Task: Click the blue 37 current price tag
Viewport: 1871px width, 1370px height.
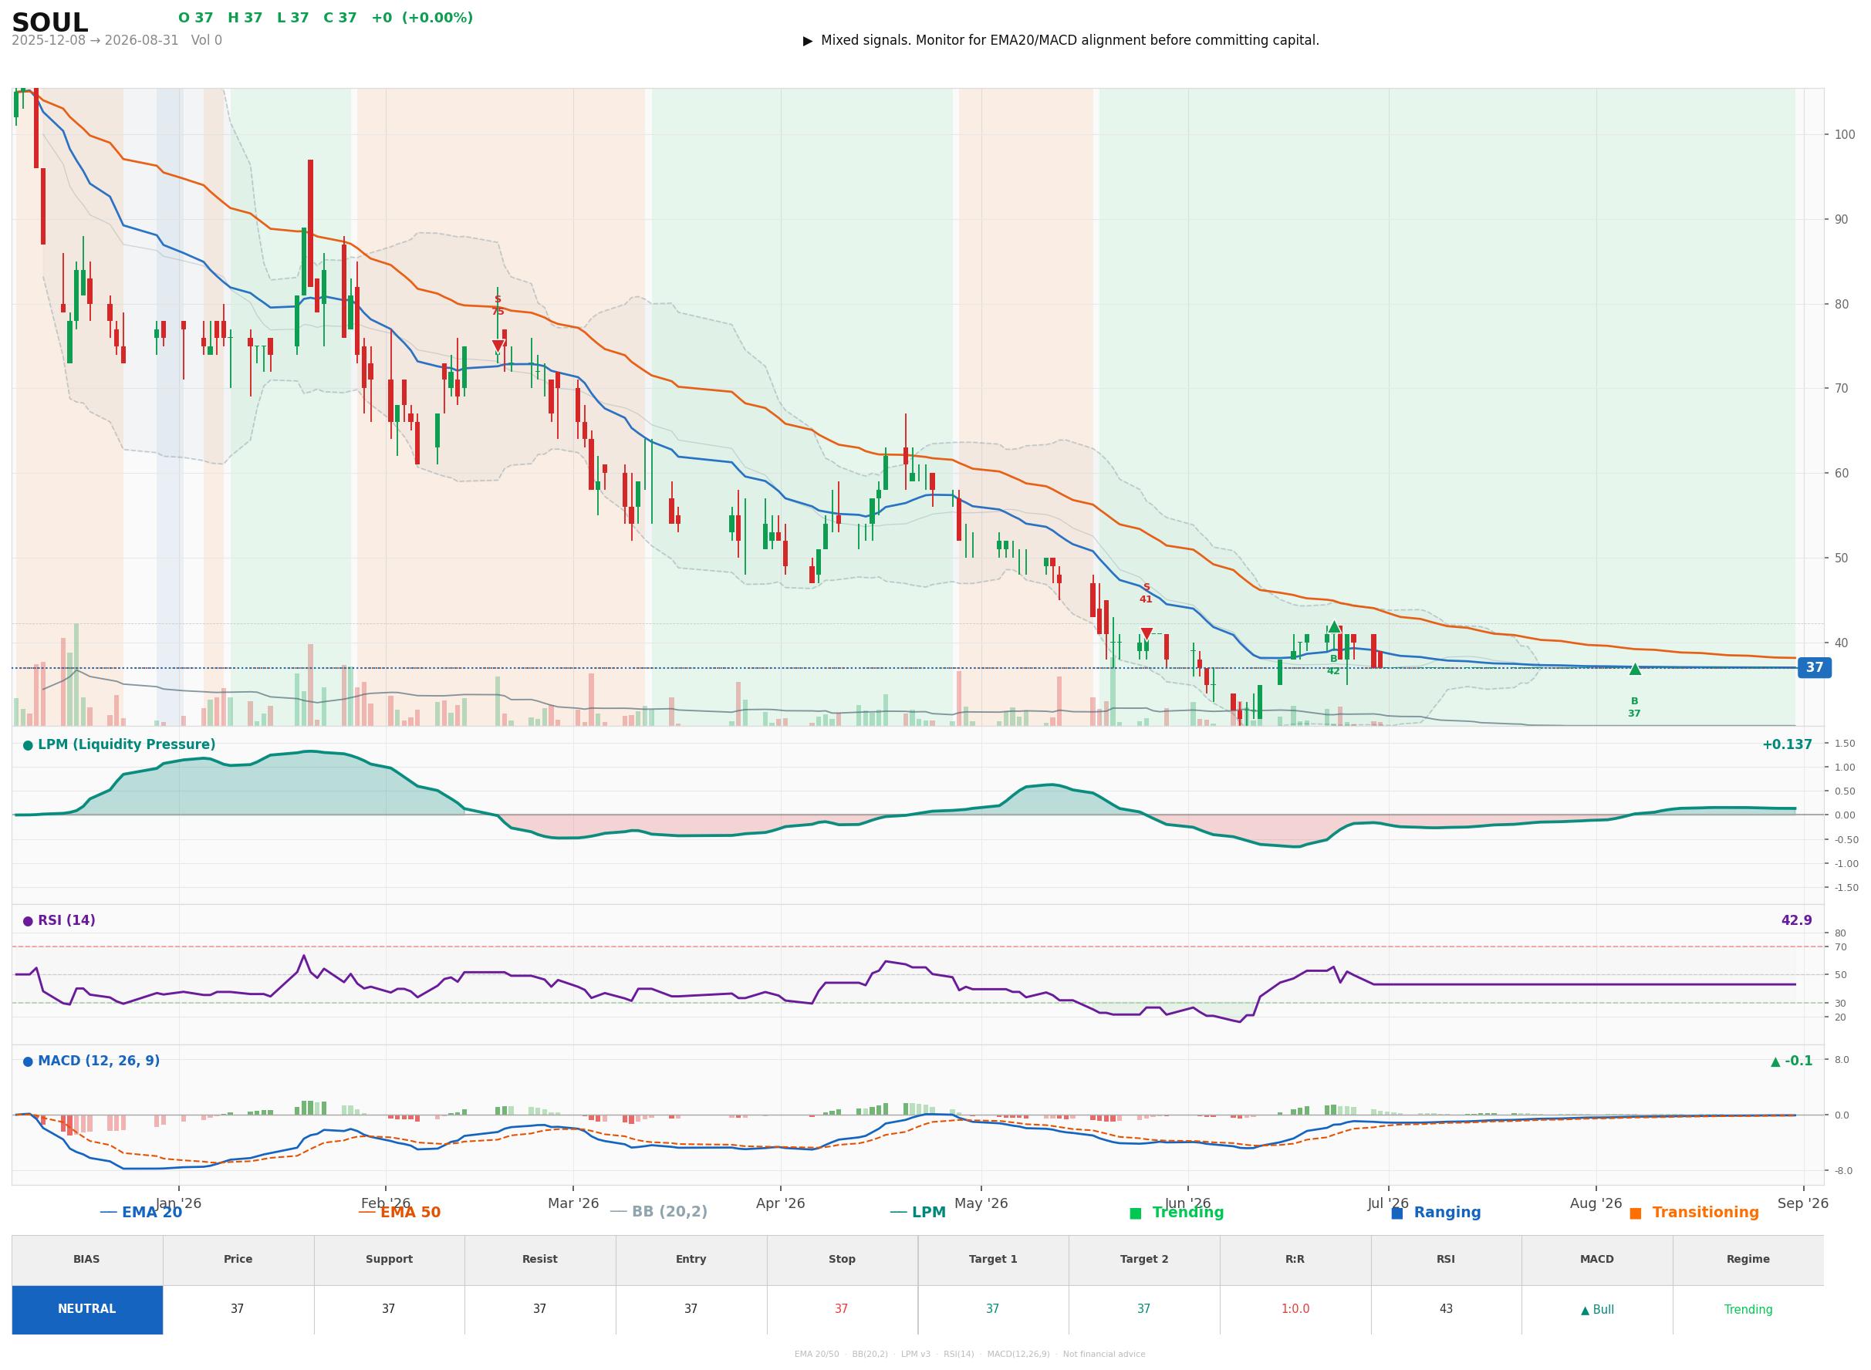Action: coord(1814,667)
